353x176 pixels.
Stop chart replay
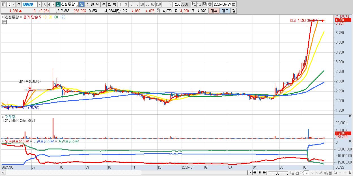259,173
